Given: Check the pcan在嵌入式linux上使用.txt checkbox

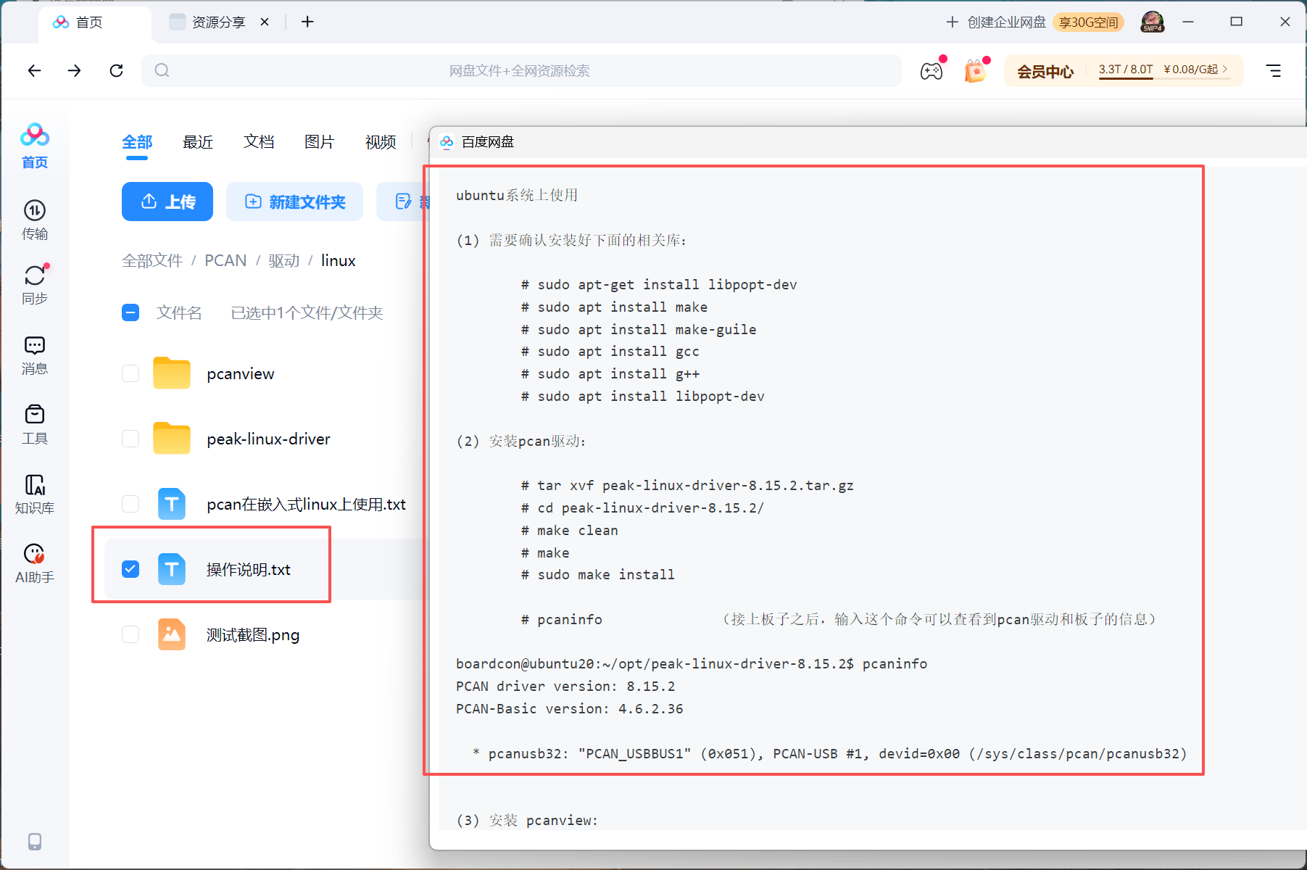Looking at the screenshot, I should 130,504.
